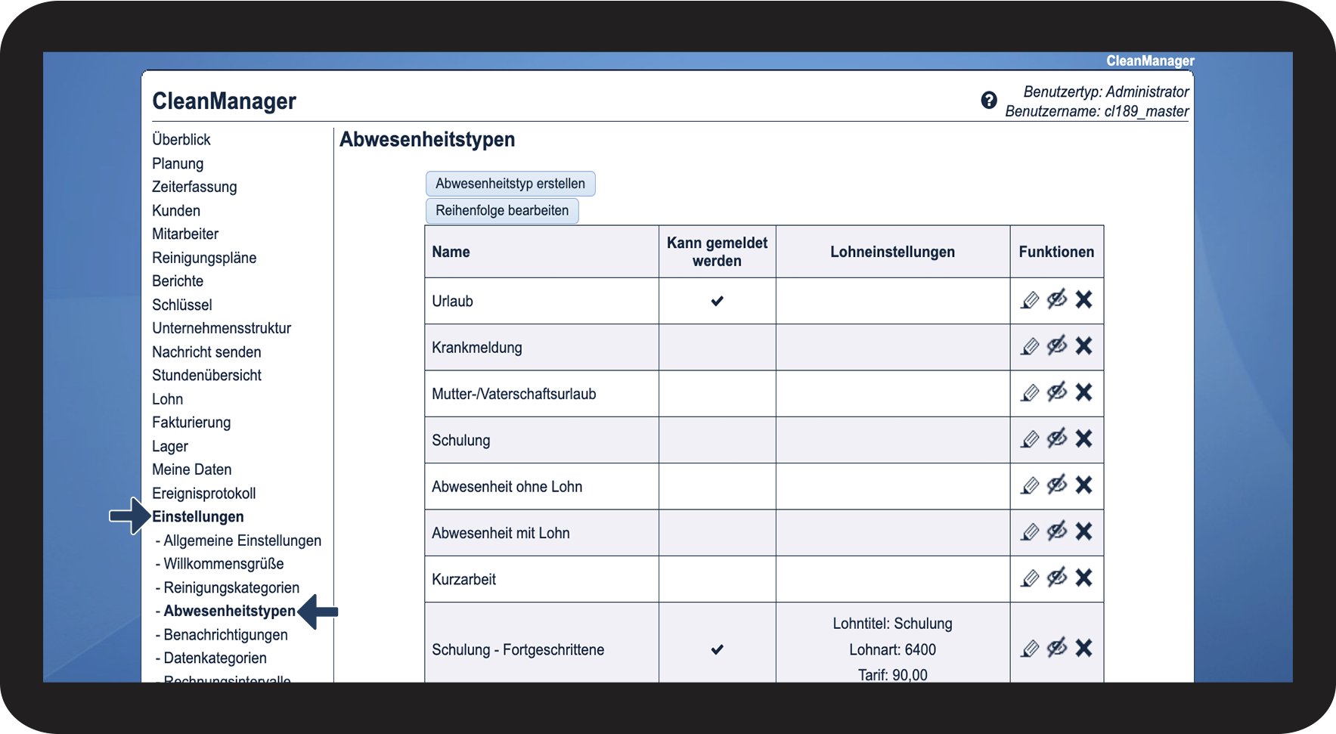This screenshot has width=1336, height=734.
Task: Click Schulung - Fortgeschrittene name cell
Action: (x=541, y=643)
